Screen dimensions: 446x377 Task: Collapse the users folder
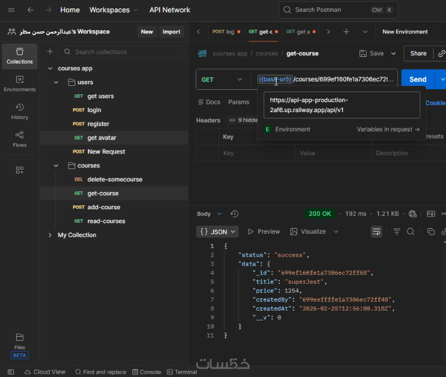[x=56, y=83]
